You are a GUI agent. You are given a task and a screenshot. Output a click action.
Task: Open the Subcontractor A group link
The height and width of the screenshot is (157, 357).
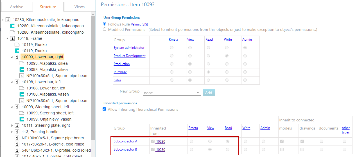coord(125,141)
